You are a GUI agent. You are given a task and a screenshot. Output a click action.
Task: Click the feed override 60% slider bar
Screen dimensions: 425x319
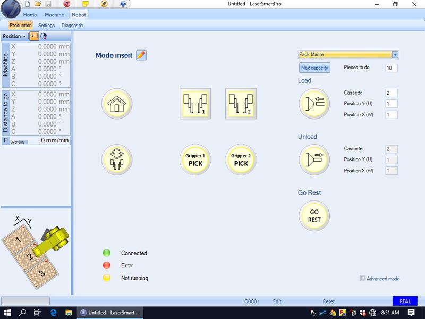coord(19,142)
